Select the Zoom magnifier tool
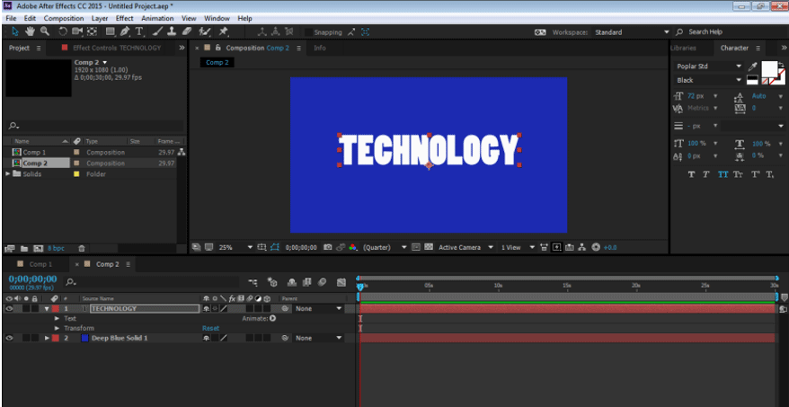The height and width of the screenshot is (407, 789). 45,31
